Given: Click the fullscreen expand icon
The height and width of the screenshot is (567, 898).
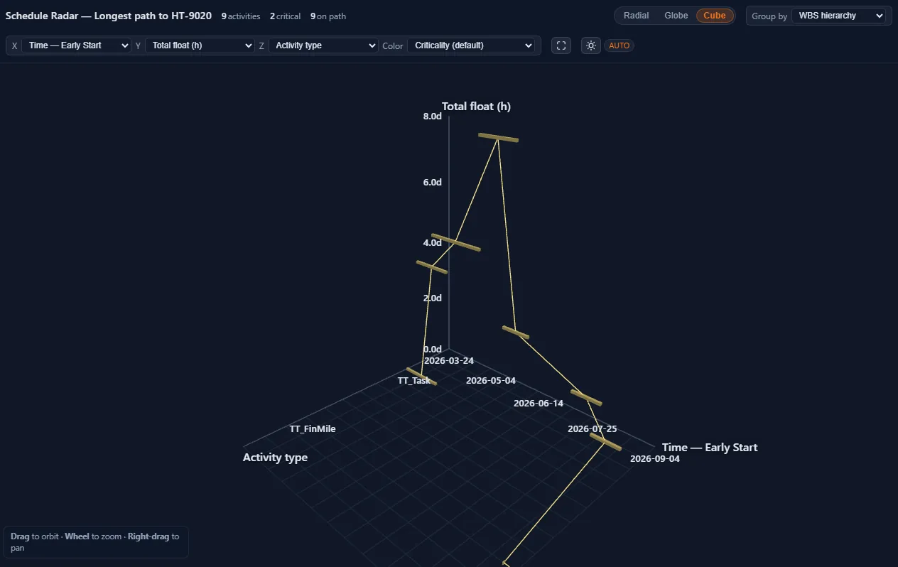Looking at the screenshot, I should point(561,45).
